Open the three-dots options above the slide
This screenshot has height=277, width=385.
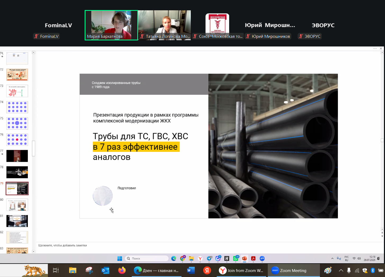tap(375, 49)
